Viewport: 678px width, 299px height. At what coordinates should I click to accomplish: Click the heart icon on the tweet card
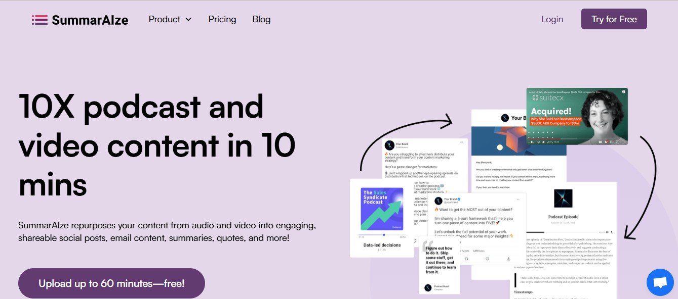click(x=487, y=259)
